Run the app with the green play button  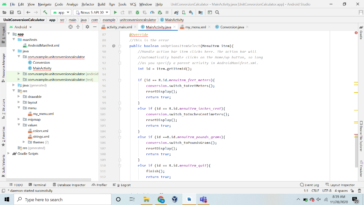click(115, 12)
